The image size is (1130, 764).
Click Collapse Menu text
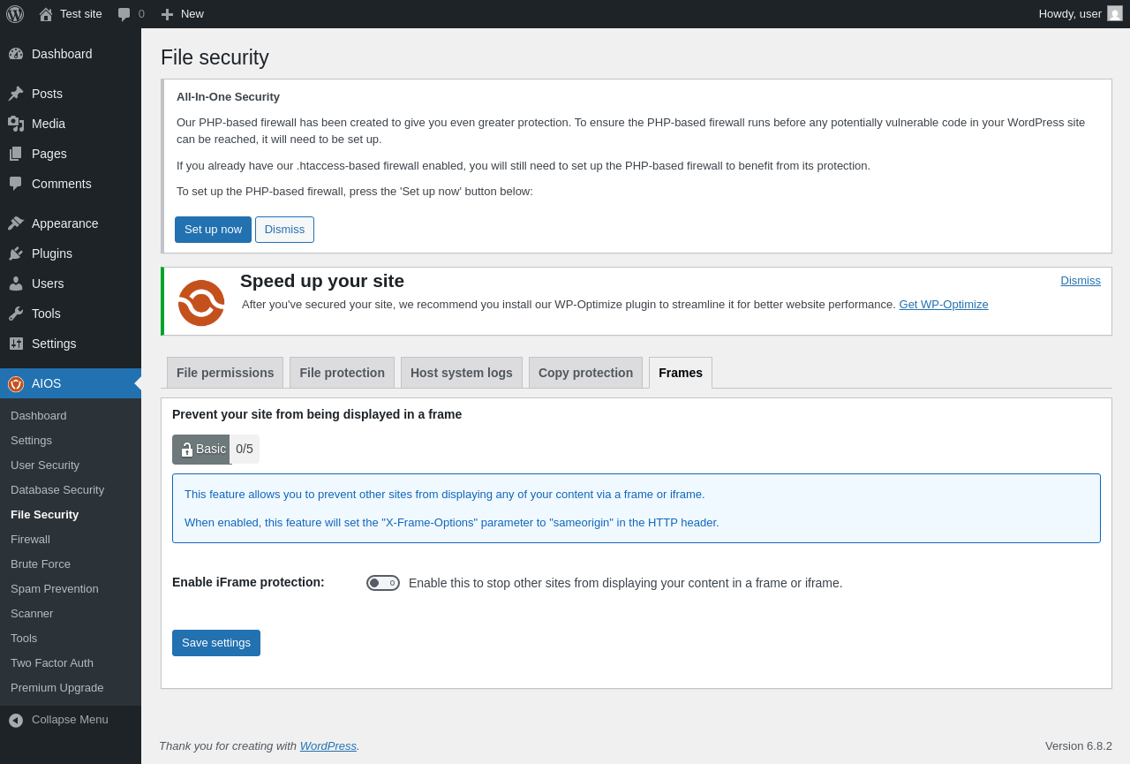pos(70,720)
